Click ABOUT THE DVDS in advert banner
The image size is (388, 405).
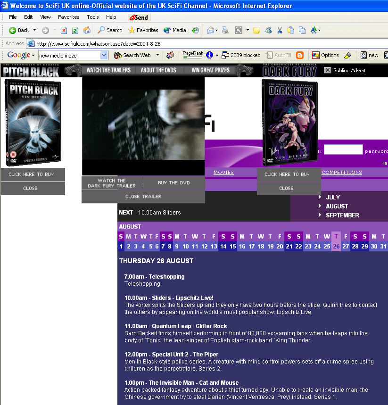[158, 70]
